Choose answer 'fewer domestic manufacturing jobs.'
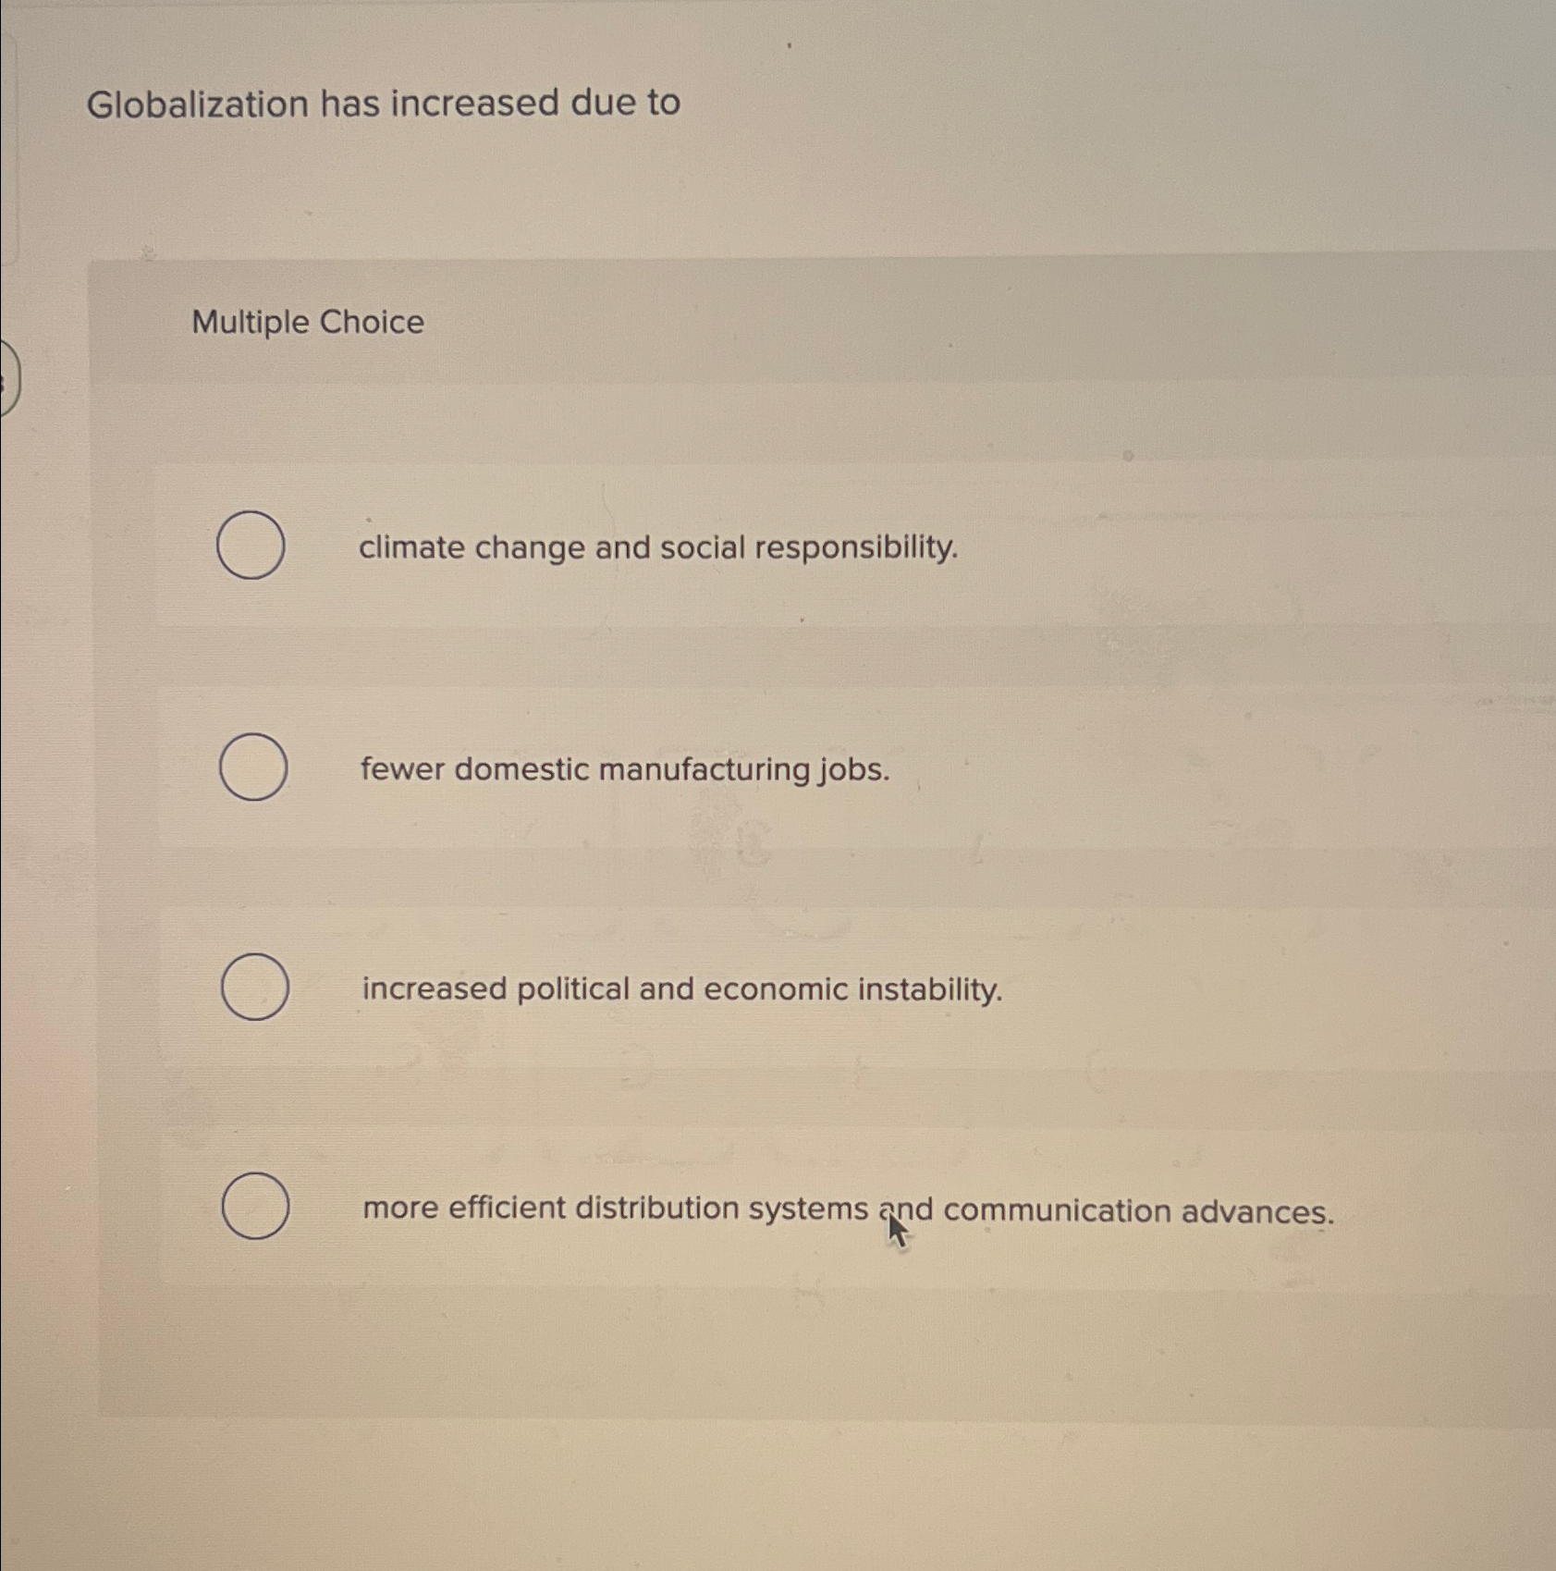The width and height of the screenshot is (1556, 1571). tap(624, 769)
